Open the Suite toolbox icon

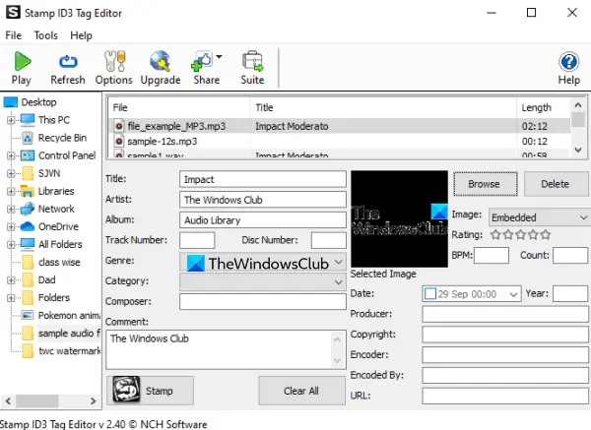(x=252, y=61)
